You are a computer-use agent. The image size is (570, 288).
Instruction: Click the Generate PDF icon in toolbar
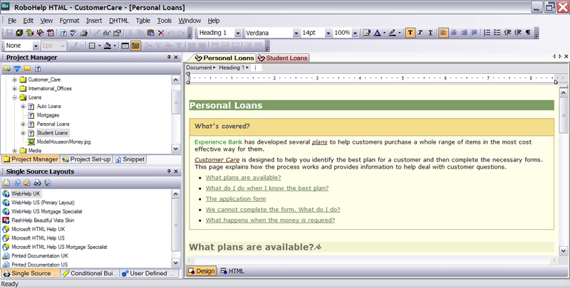(51, 33)
